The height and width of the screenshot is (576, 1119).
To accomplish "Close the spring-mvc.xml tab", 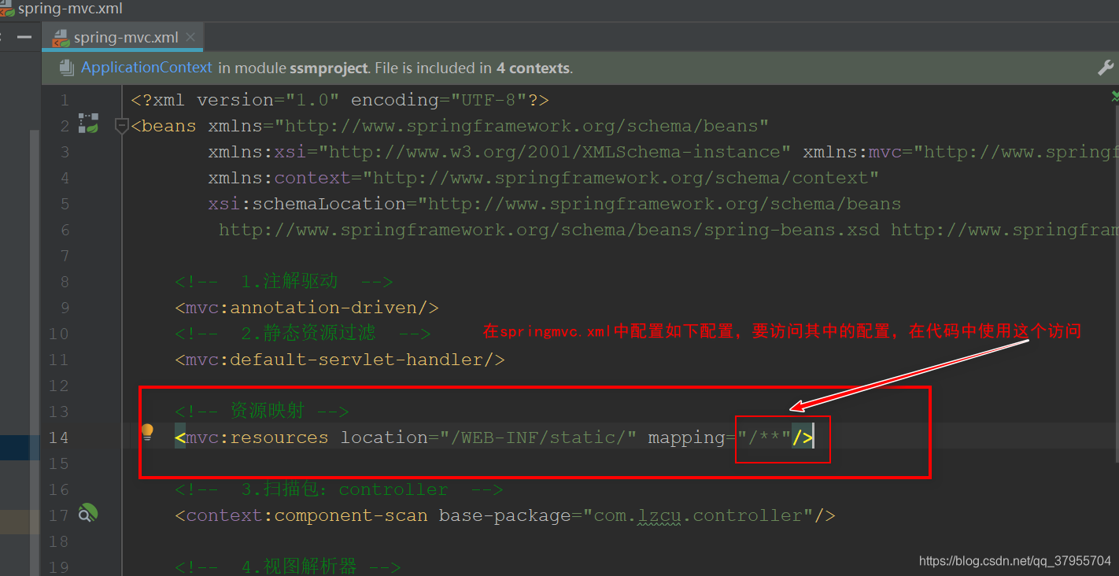I will tap(191, 36).
